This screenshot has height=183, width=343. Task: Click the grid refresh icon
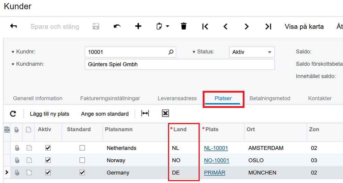point(13,114)
